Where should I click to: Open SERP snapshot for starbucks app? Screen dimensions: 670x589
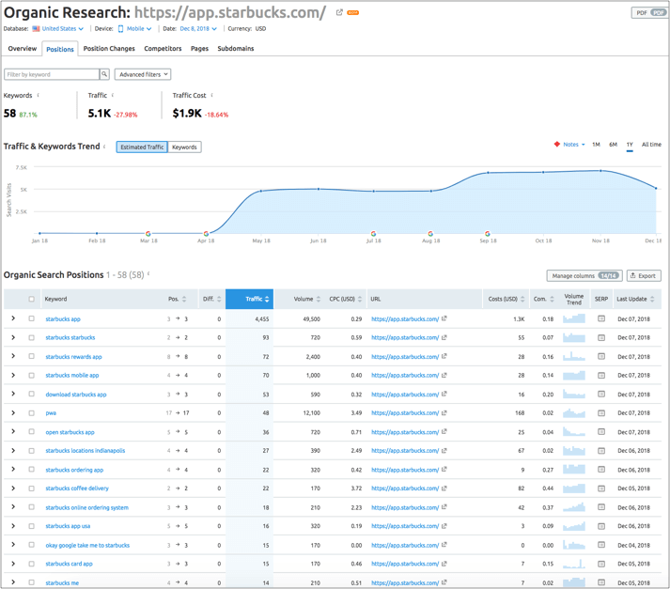pos(601,318)
